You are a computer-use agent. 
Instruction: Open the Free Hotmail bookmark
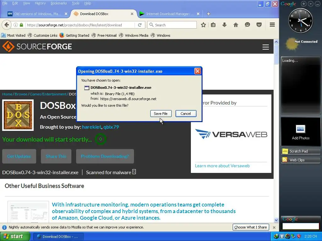click(x=104, y=35)
